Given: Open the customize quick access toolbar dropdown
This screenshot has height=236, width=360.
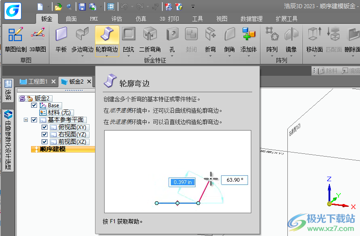Looking at the screenshot, I should [x=193, y=7].
